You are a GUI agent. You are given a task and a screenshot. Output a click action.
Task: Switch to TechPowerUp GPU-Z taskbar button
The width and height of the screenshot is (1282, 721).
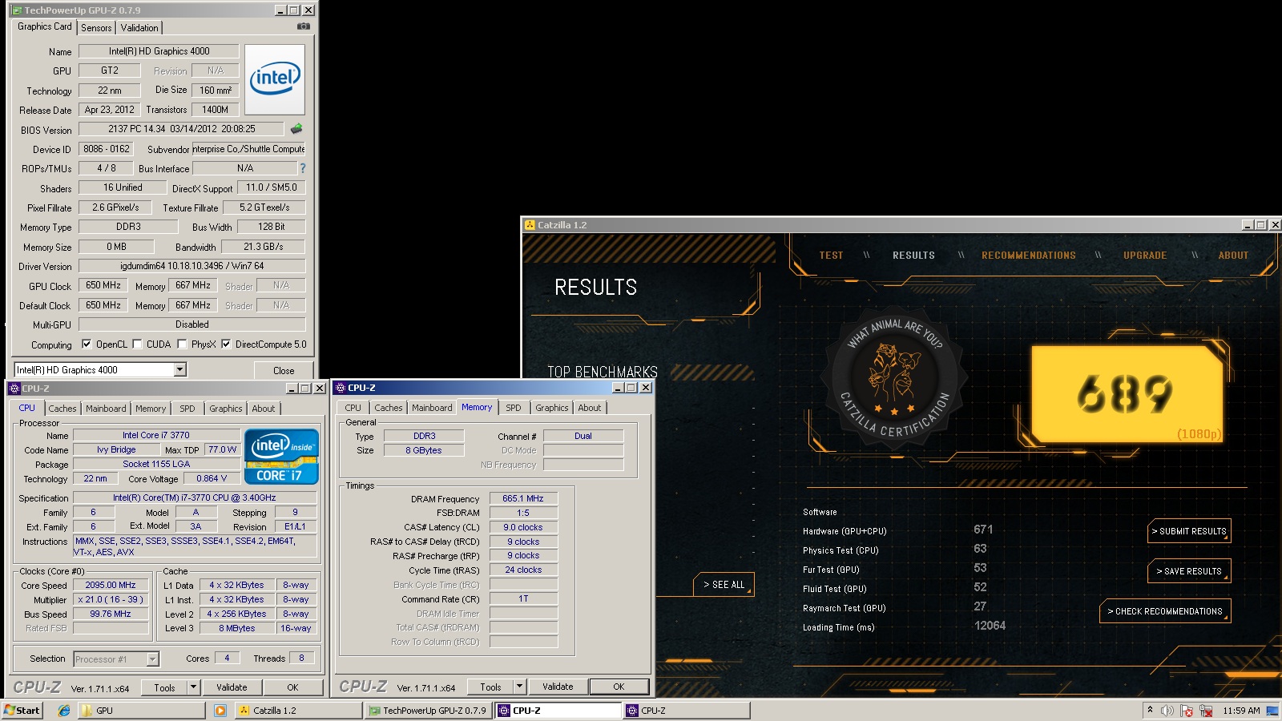click(x=429, y=711)
